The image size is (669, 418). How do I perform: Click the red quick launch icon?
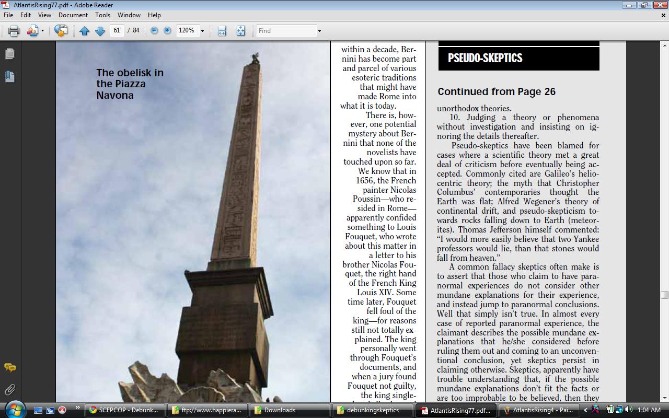point(62,410)
